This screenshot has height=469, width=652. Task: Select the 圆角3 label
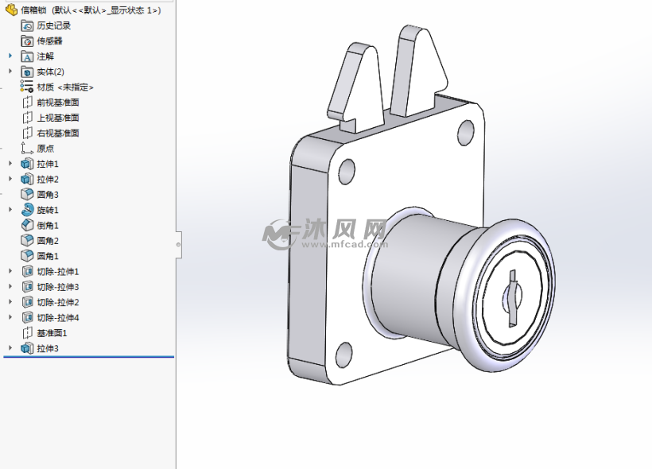(48, 195)
